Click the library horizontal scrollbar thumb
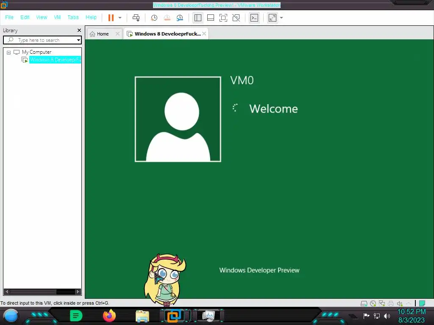This screenshot has height=325, width=434. (33, 292)
